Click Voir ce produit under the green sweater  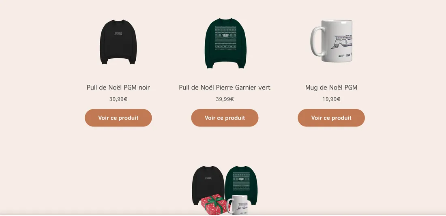(x=225, y=118)
